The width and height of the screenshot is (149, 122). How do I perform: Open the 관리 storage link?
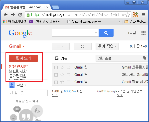[x=55, y=95]
